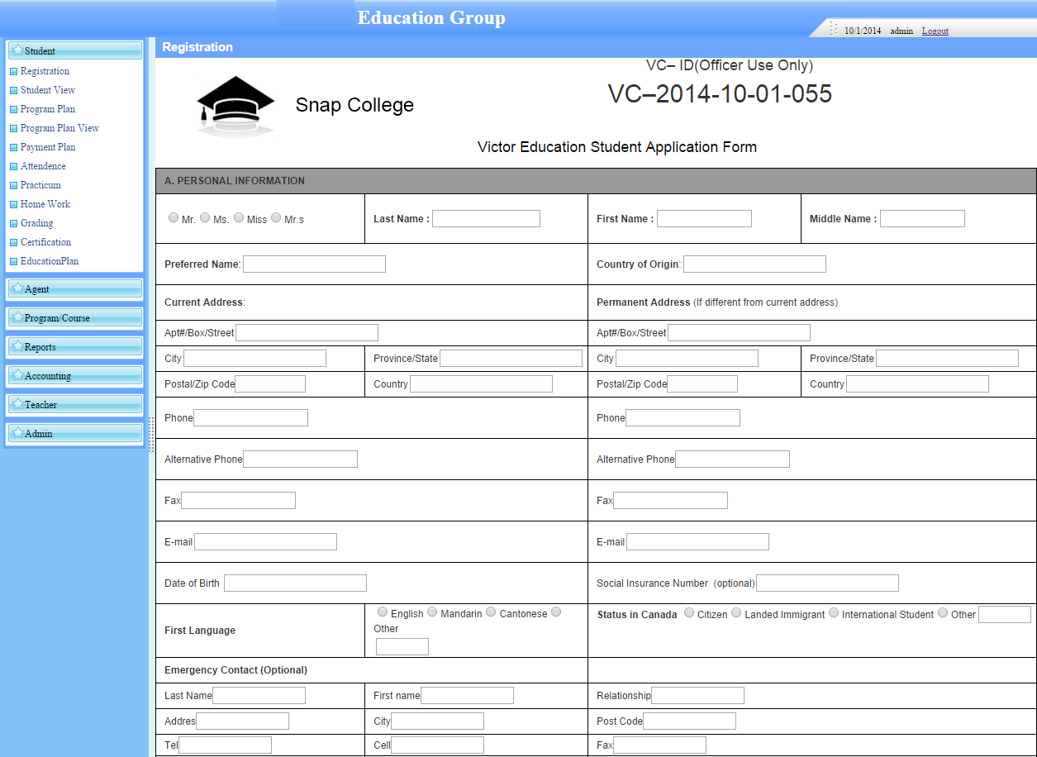Click the star icon on Reports section

(x=17, y=346)
